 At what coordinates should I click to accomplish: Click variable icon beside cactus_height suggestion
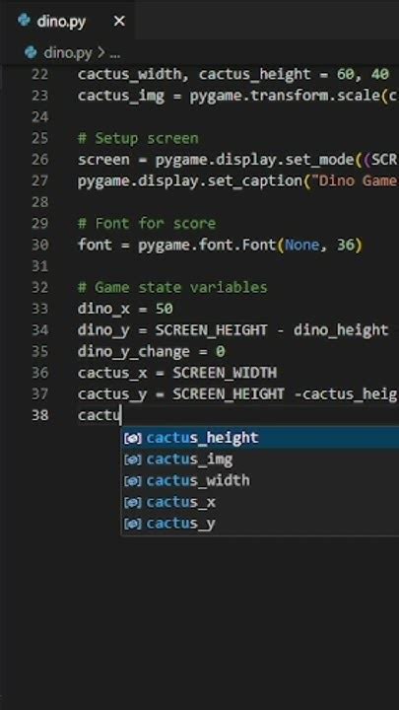[x=133, y=438]
